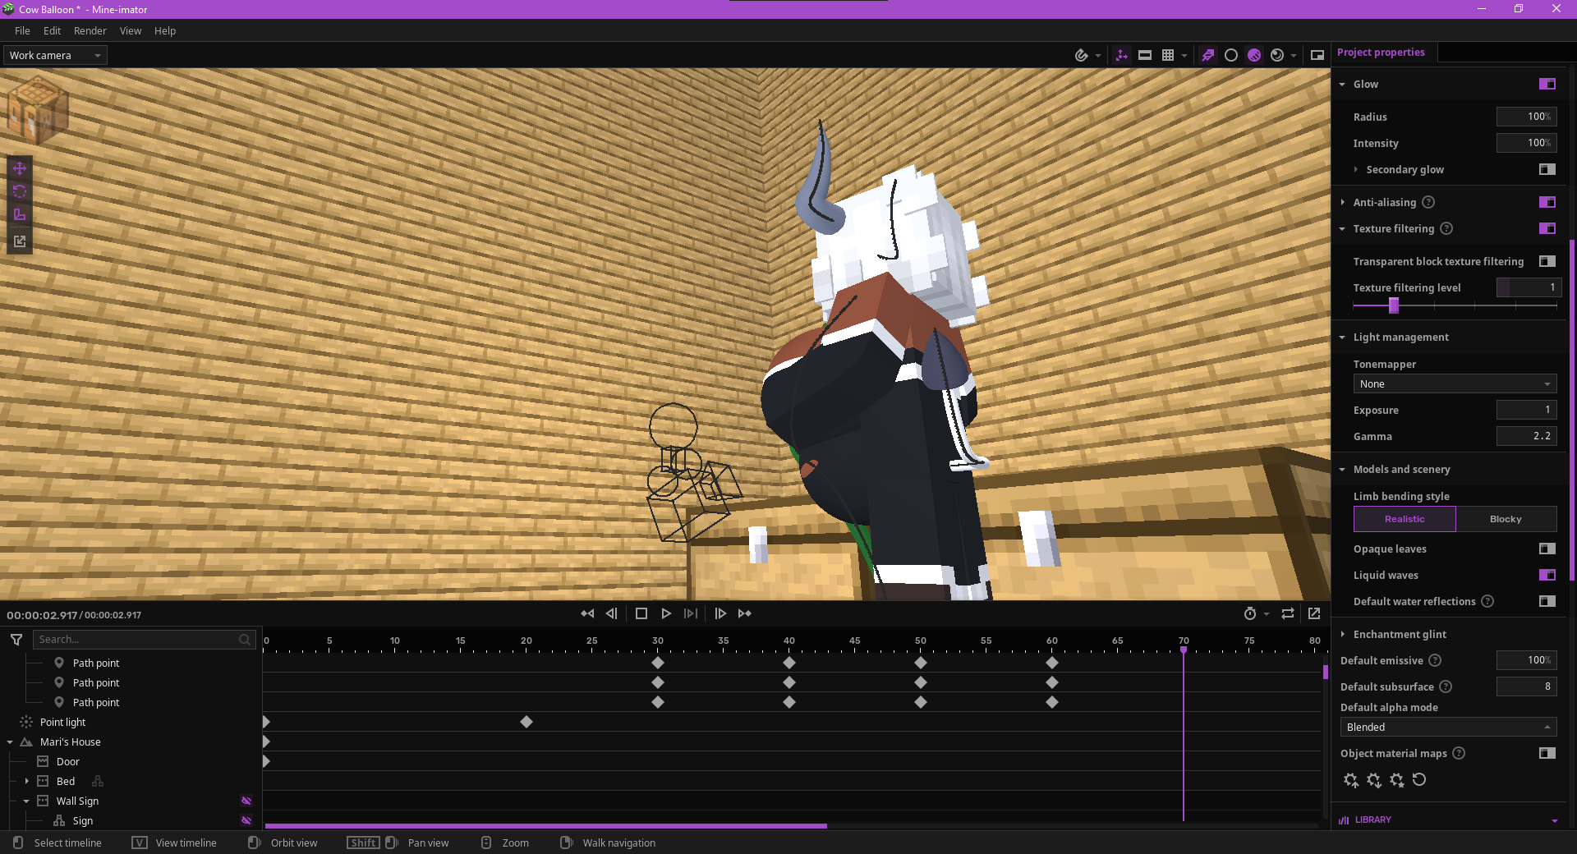Open Anti-aliasing help tooltip icon
Image resolution: width=1577 pixels, height=854 pixels.
1428,202
